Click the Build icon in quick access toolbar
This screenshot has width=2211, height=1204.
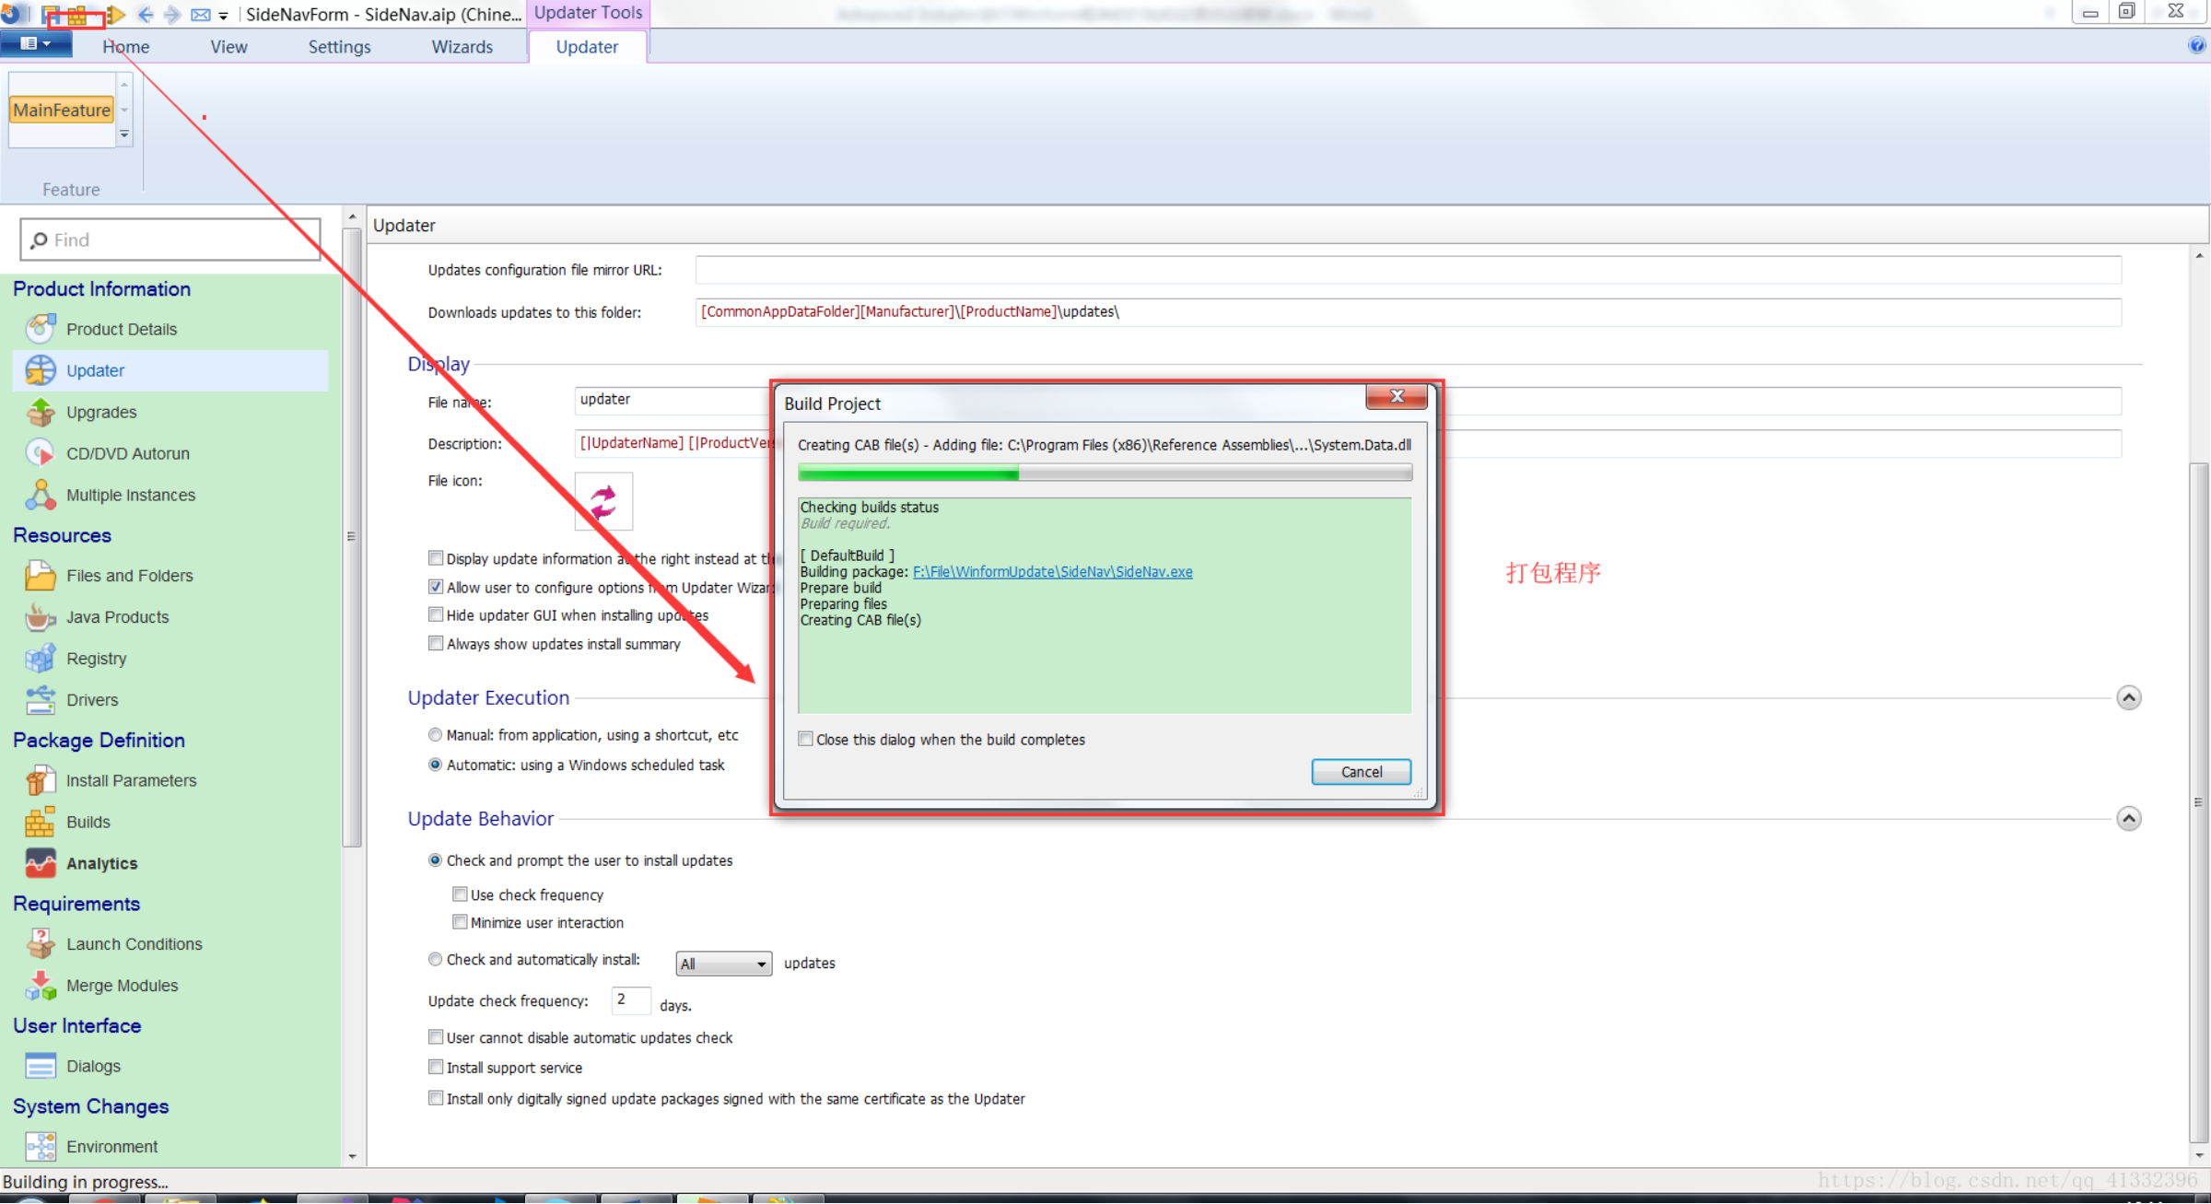[77, 15]
